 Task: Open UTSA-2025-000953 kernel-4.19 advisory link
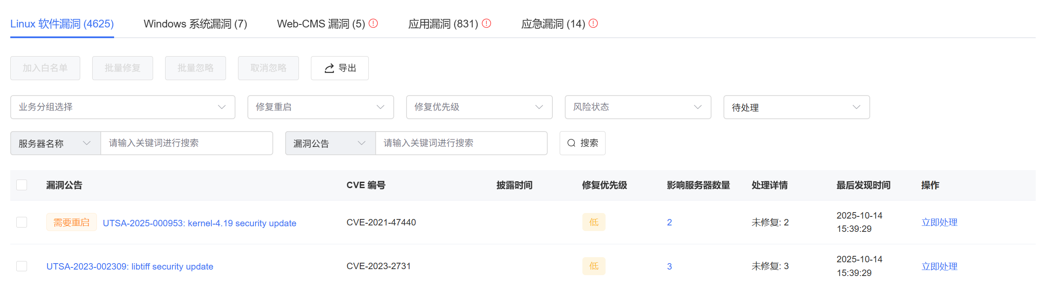(199, 223)
